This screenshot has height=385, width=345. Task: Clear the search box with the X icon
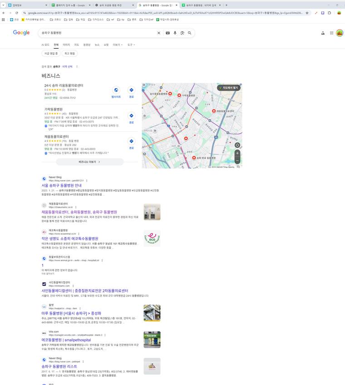click(x=159, y=33)
